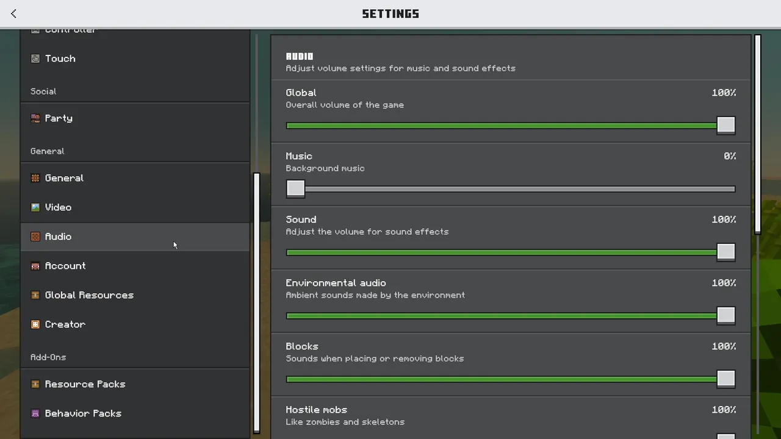This screenshot has height=439, width=781.
Task: Click the Environmental audio slider handle
Action: pyautogui.click(x=726, y=315)
